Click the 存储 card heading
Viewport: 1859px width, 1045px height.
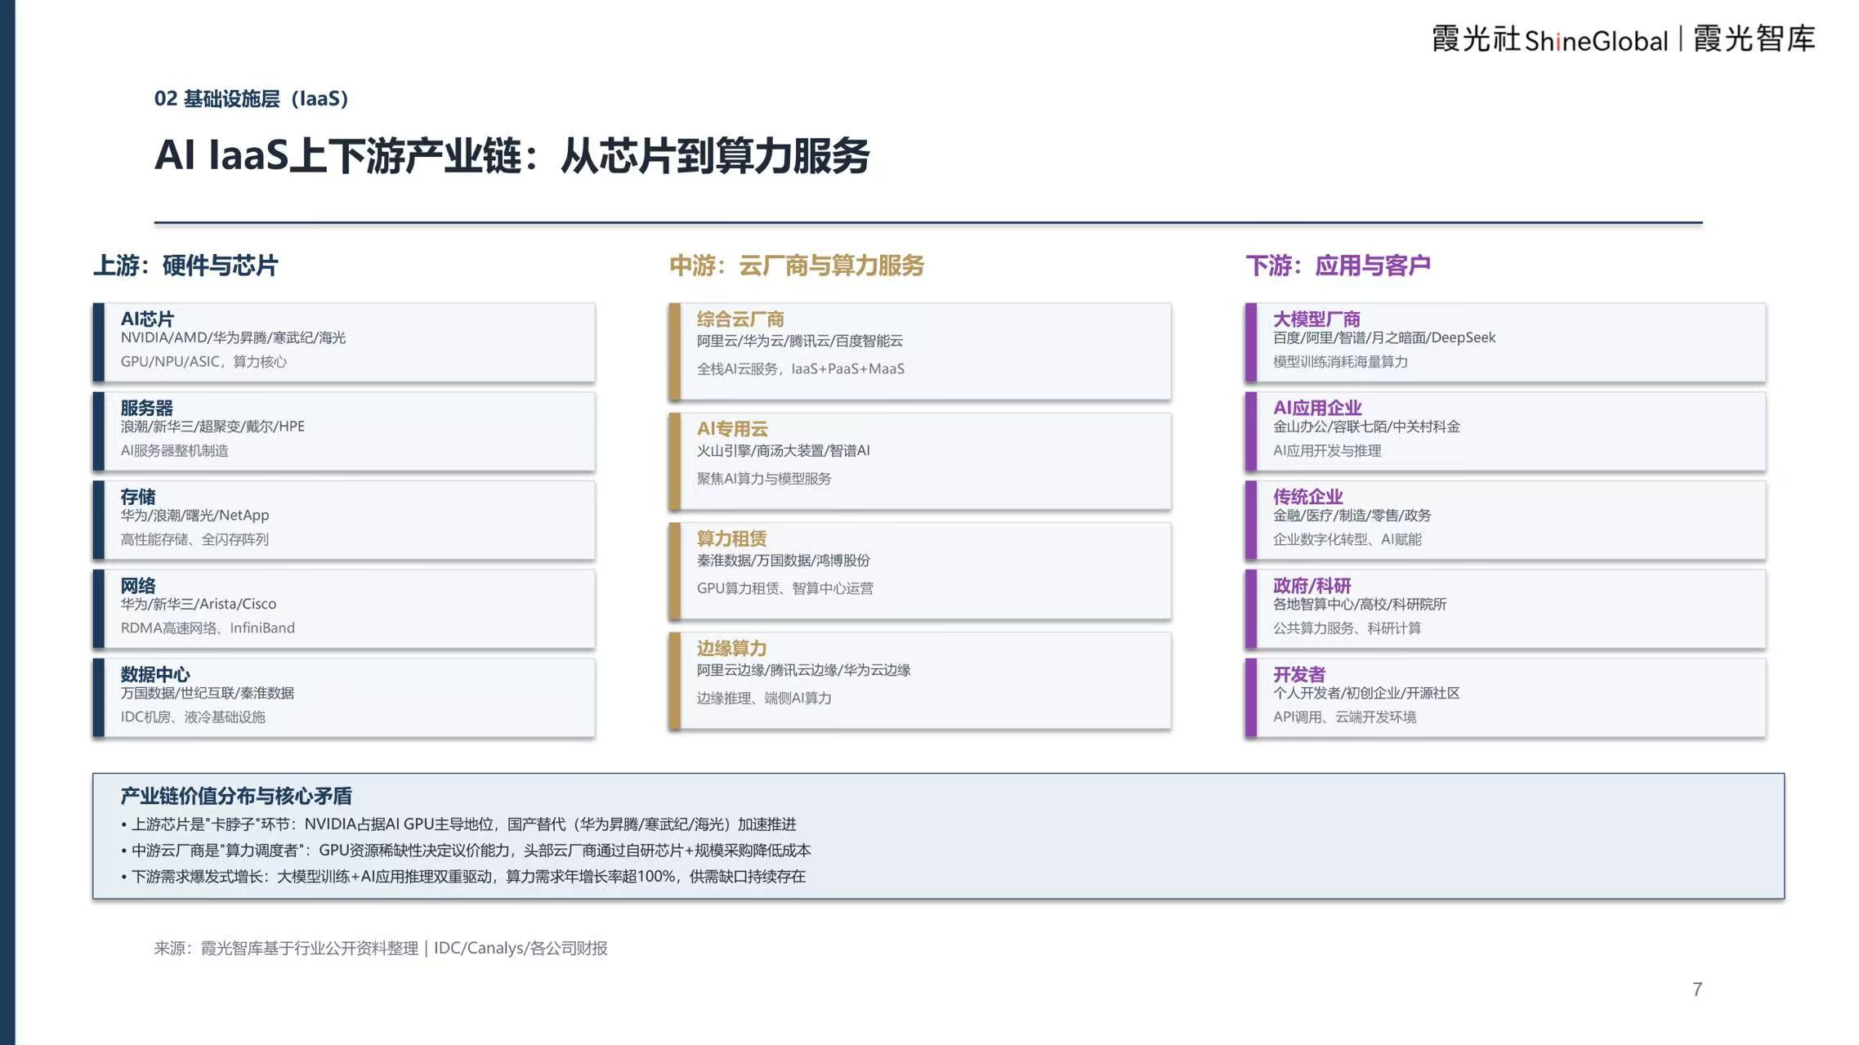click(x=138, y=497)
